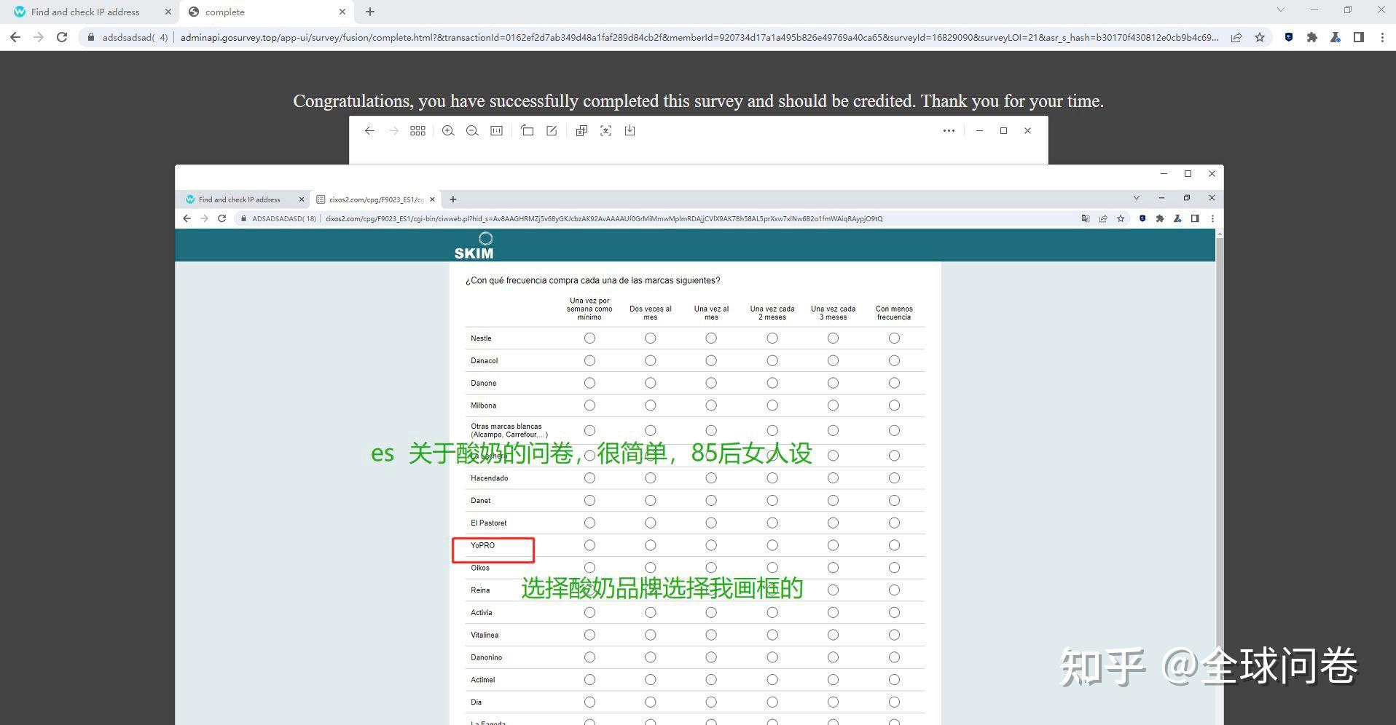Open a new tab in inner browser
Viewport: 1396px width, 725px height.
coord(453,199)
